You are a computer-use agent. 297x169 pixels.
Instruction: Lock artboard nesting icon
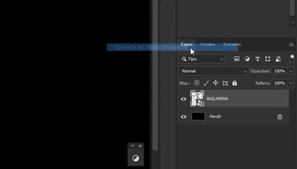click(x=225, y=83)
